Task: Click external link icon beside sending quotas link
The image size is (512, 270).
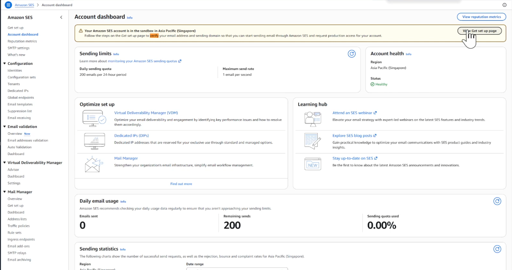Action: (180, 61)
